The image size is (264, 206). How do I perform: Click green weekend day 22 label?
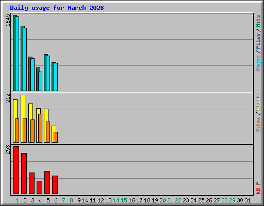pyautogui.click(x=178, y=200)
